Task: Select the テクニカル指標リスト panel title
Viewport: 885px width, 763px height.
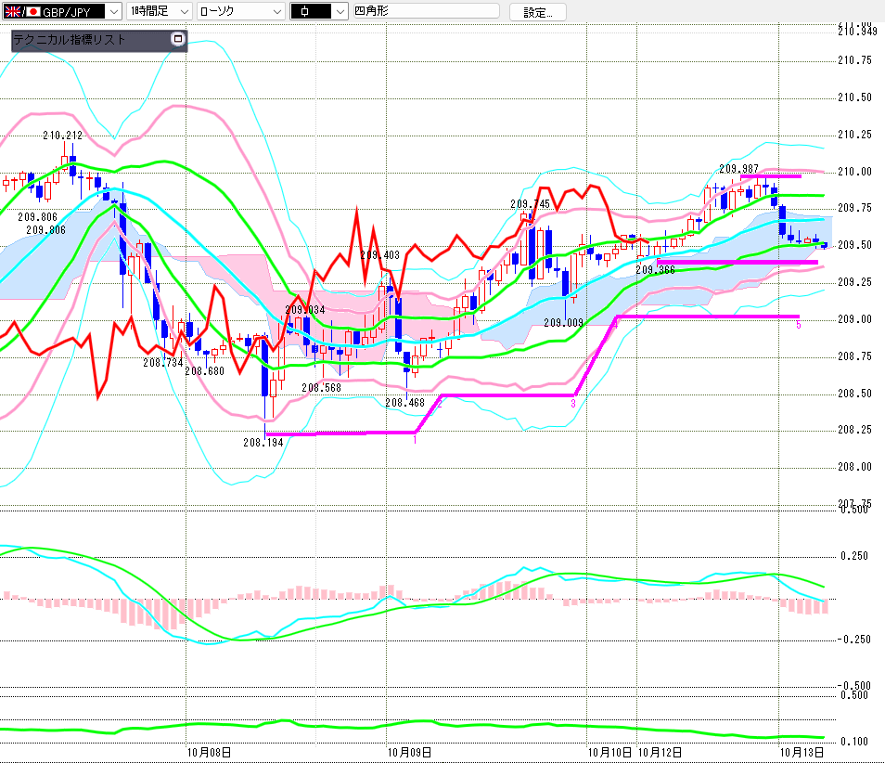Action: point(69,40)
